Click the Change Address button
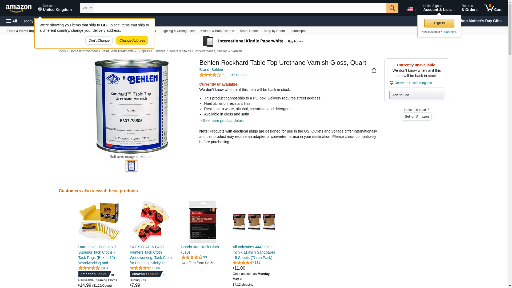The height and width of the screenshot is (288, 512). tap(132, 41)
